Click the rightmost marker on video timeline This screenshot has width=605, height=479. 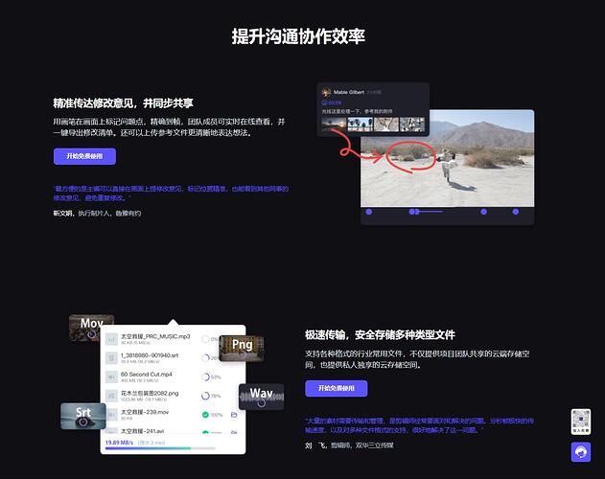tap(515, 211)
